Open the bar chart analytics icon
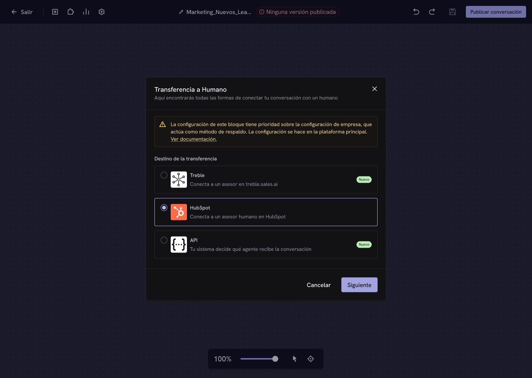Viewport: 532px width, 378px height. [86, 12]
